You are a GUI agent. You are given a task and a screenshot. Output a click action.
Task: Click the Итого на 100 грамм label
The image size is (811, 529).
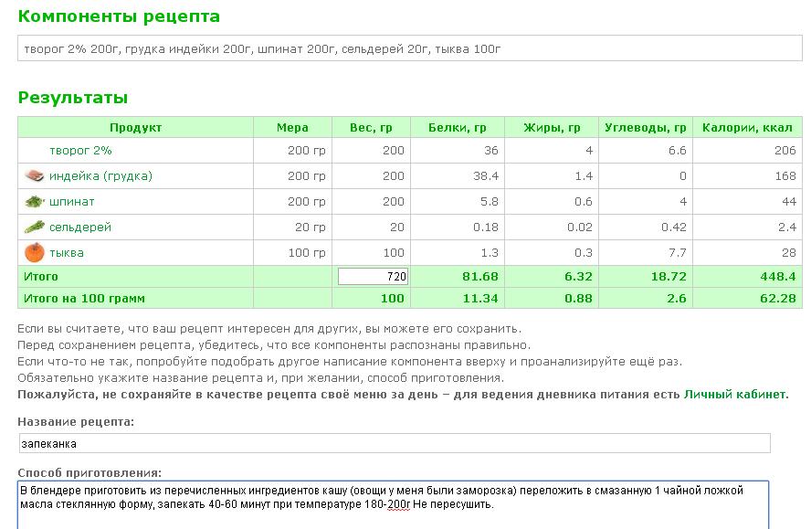[x=84, y=299]
